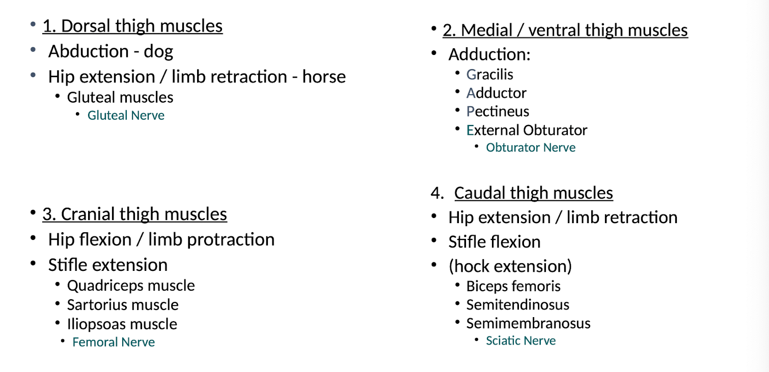Viewport: 769px width, 372px height.
Task: Select the 'Gluteal Nerve' text
Action: point(126,115)
